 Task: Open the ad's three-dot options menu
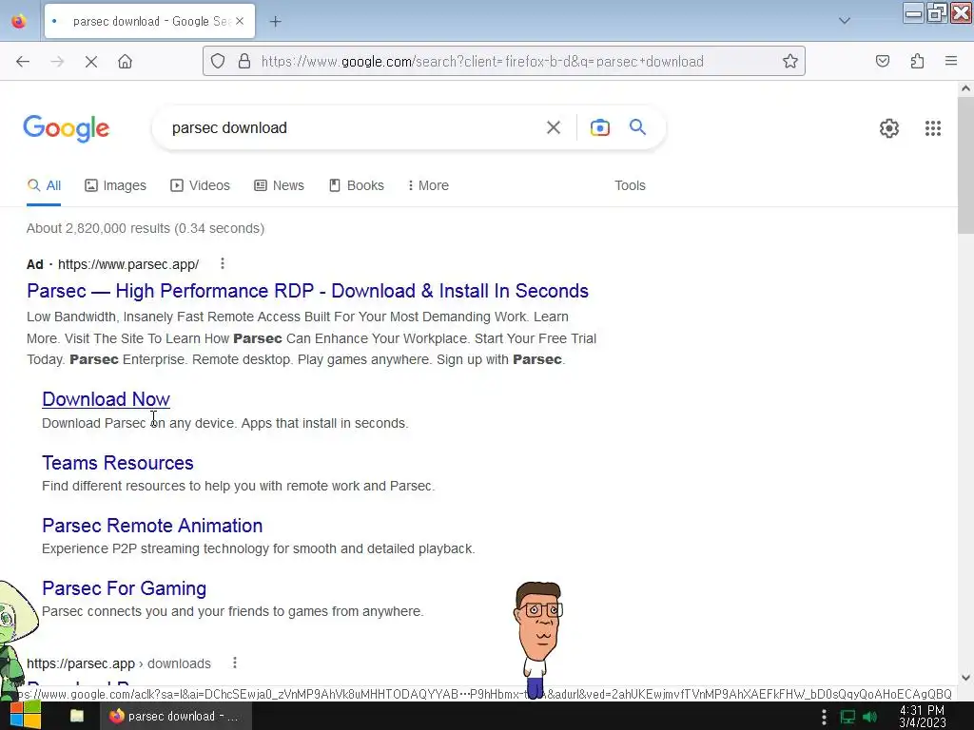223,264
